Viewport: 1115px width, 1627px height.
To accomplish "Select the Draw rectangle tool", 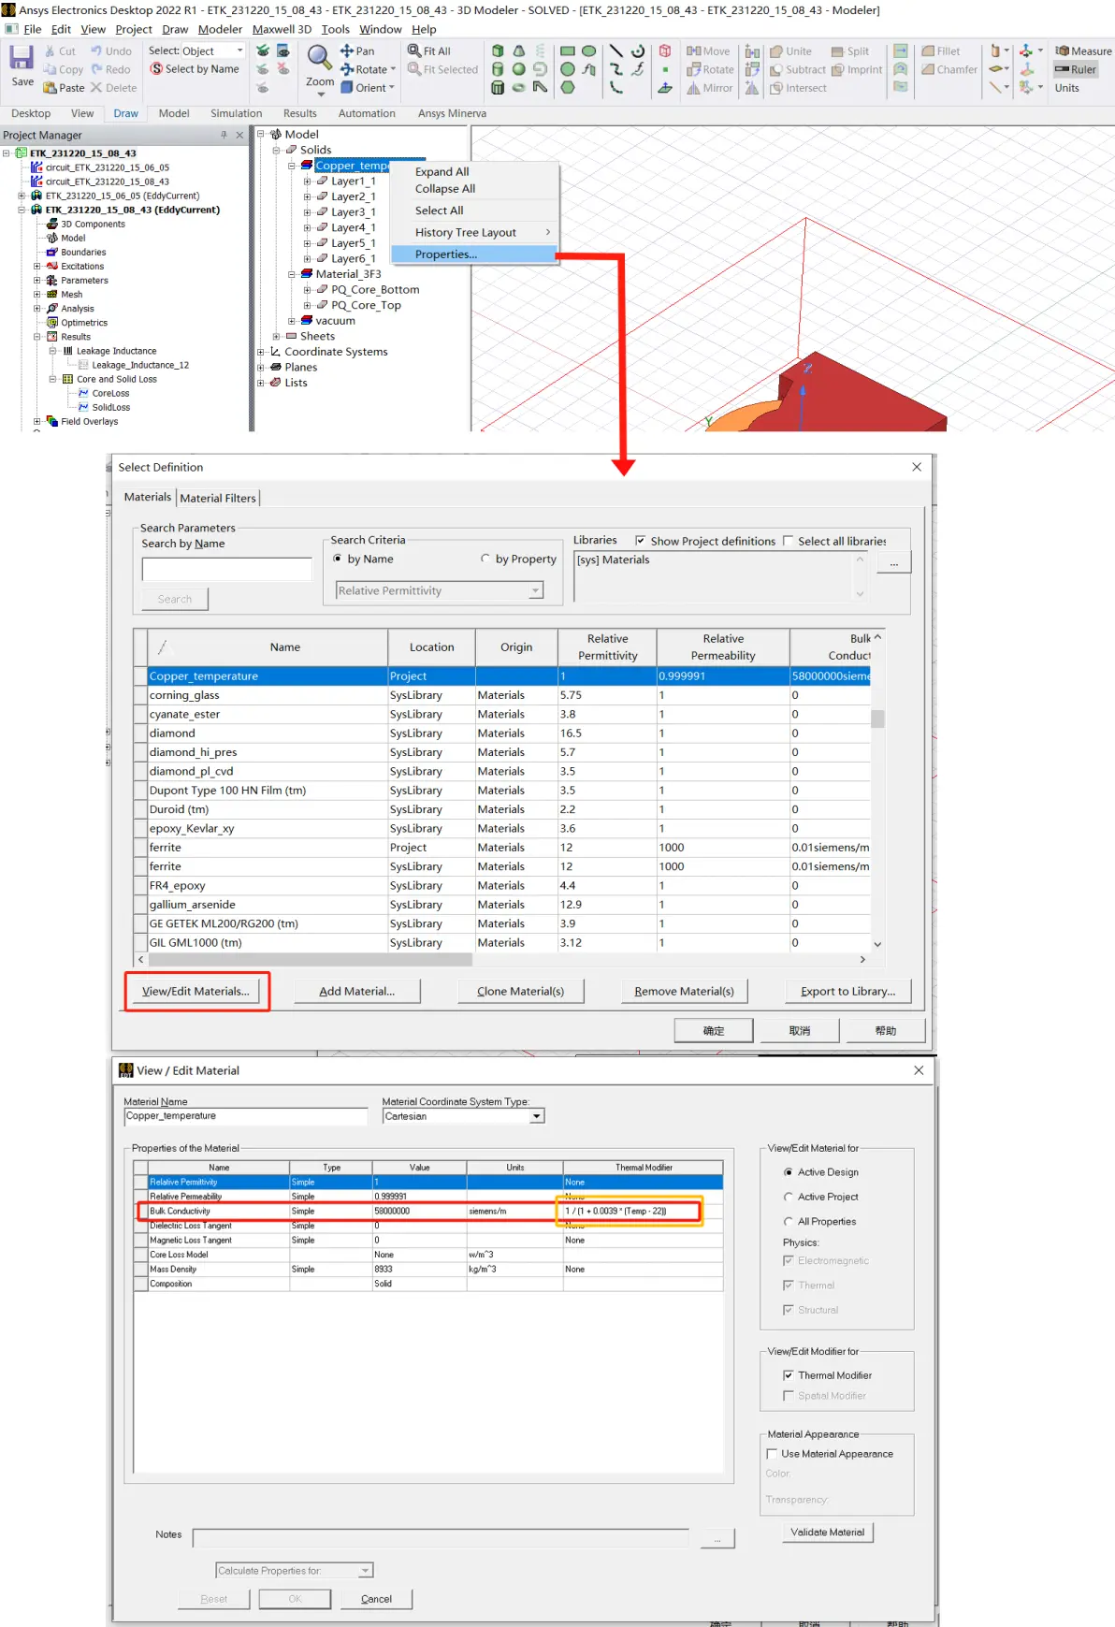I will (568, 51).
